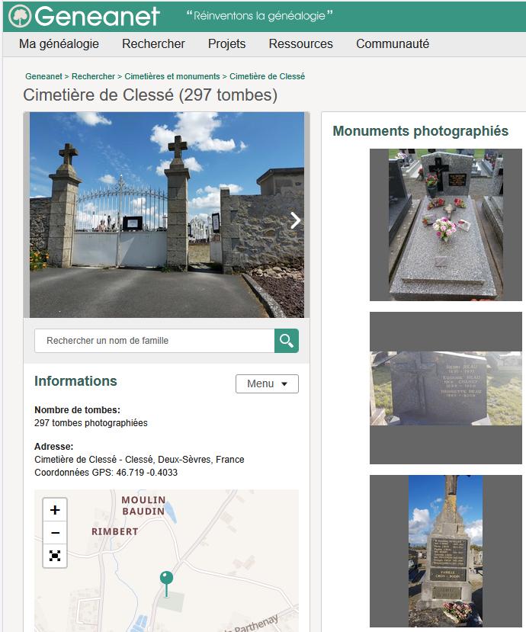
Task: Open Ma généalogie menu
Action: pos(59,44)
